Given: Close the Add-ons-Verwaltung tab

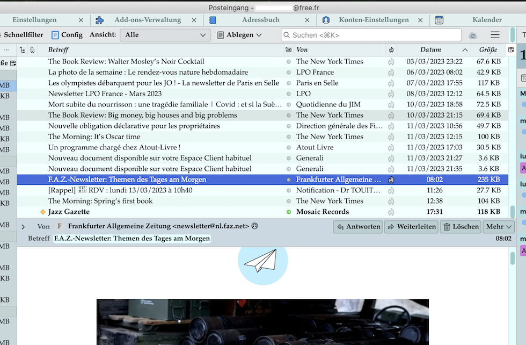Looking at the screenshot, I should (194, 20).
